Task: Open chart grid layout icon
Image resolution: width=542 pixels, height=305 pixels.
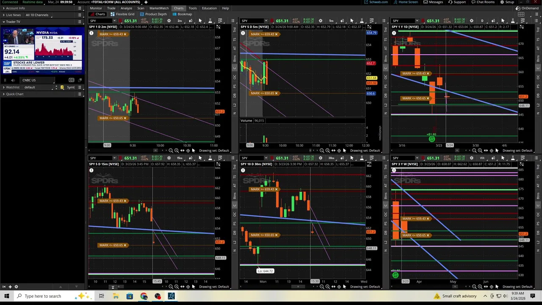Action: pyautogui.click(x=521, y=14)
